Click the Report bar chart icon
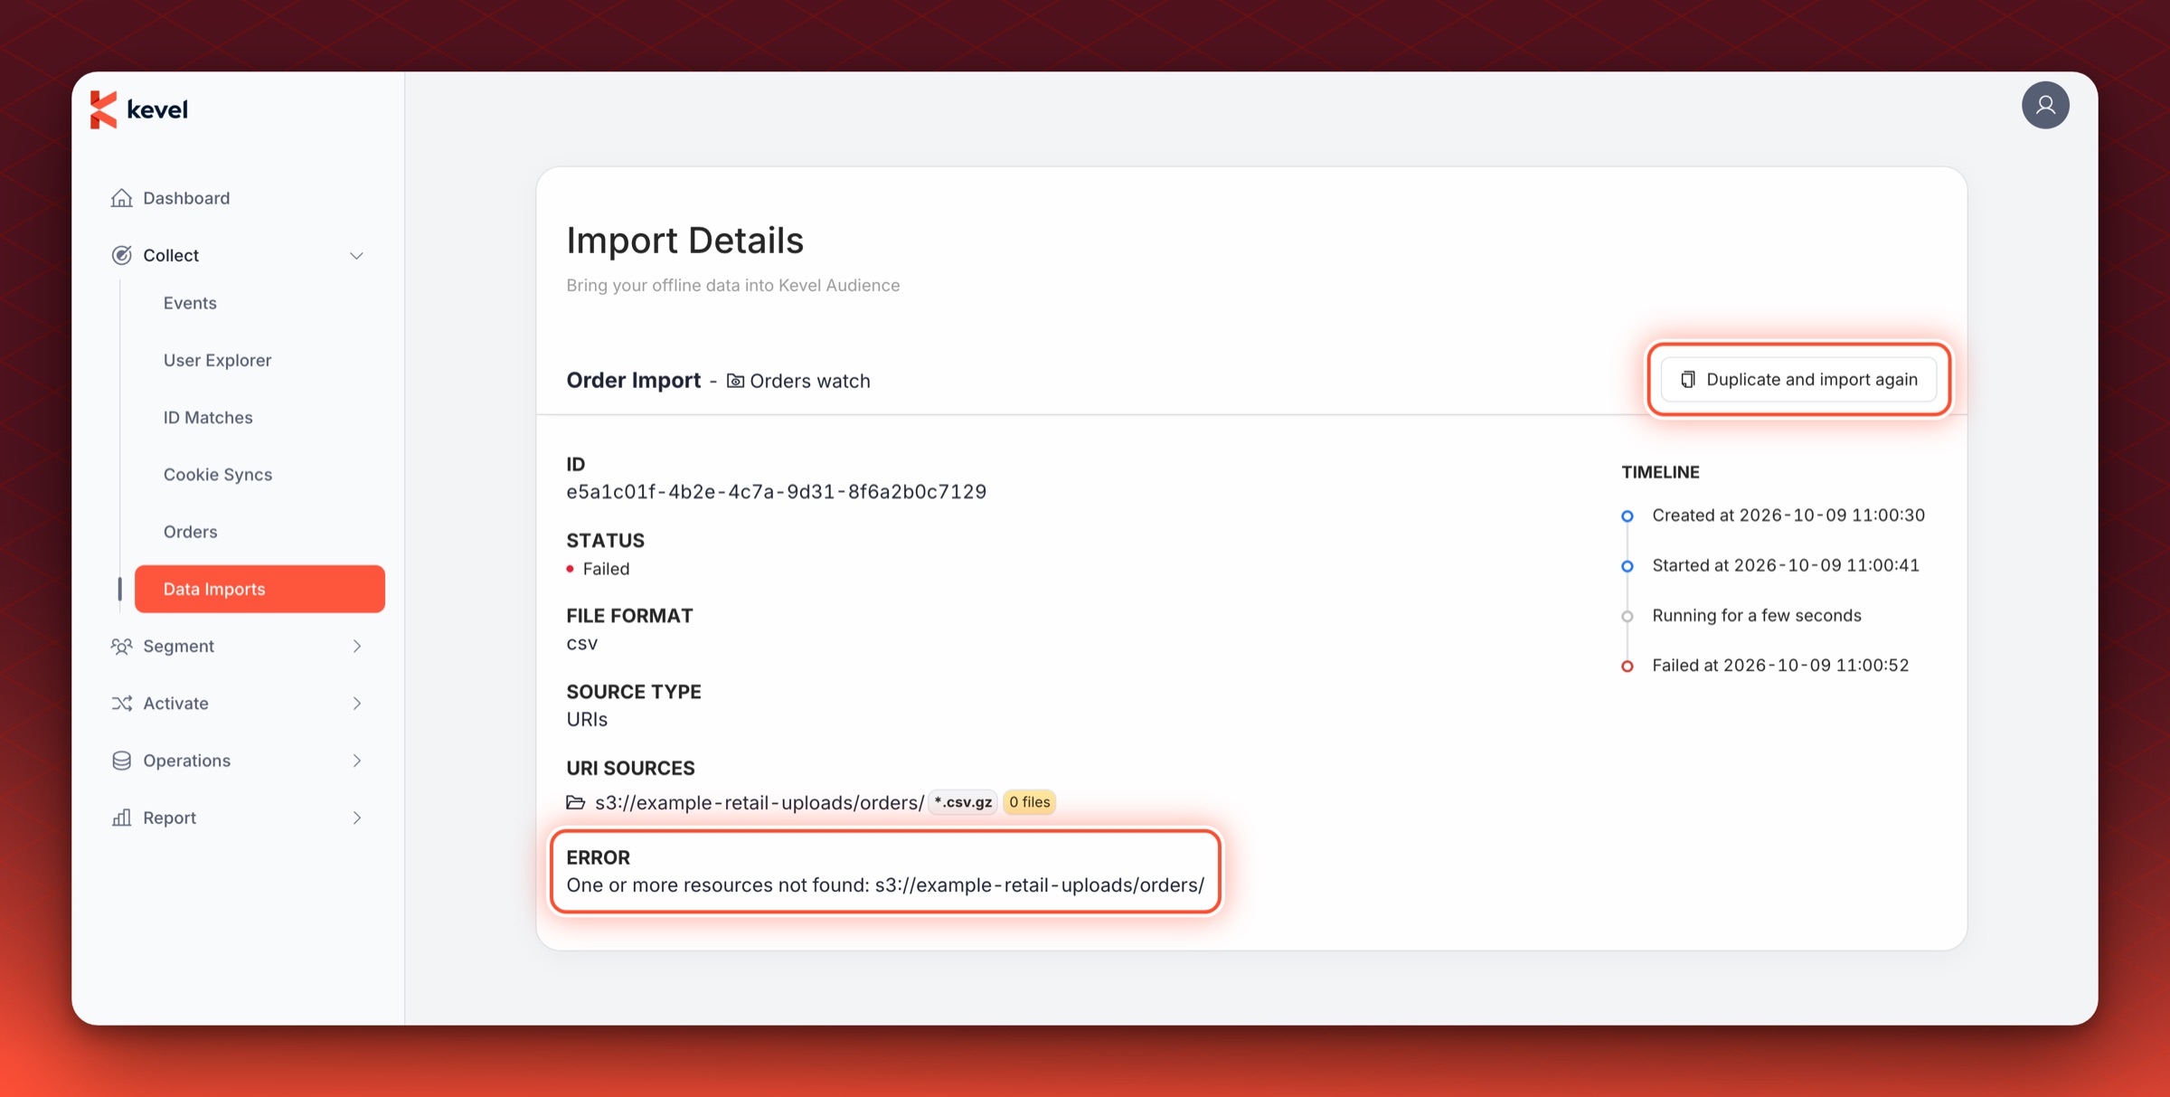 tap(121, 818)
